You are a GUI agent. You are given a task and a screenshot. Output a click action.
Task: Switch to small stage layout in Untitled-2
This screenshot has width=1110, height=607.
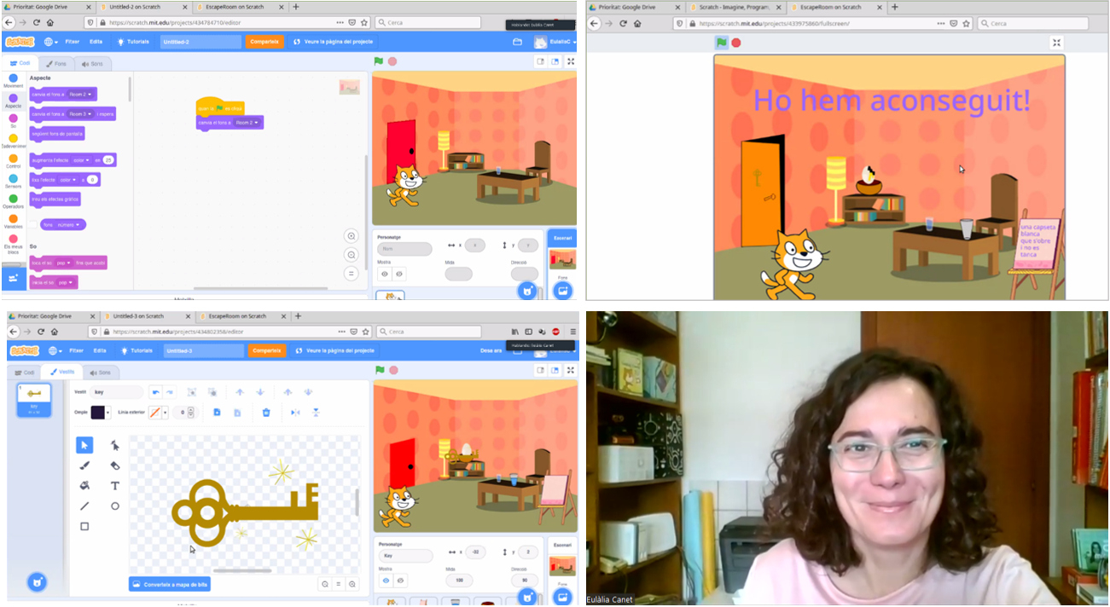(x=541, y=61)
